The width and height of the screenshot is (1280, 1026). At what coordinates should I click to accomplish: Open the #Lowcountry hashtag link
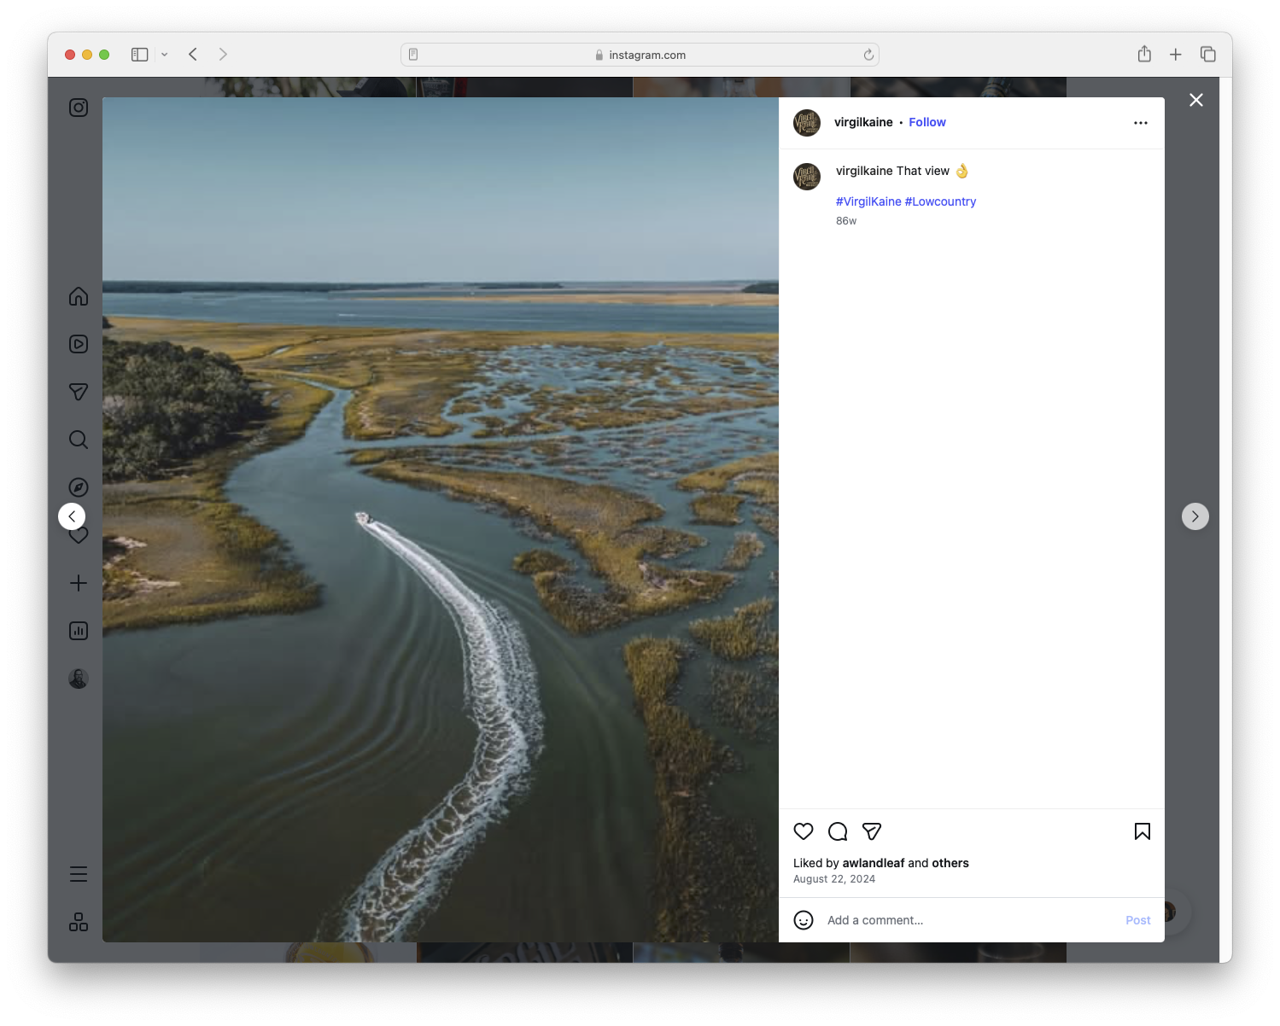pos(940,201)
